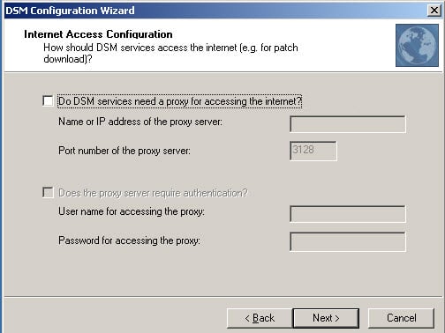Click the port number field showing 3128
The width and height of the screenshot is (445, 333).
(x=313, y=151)
